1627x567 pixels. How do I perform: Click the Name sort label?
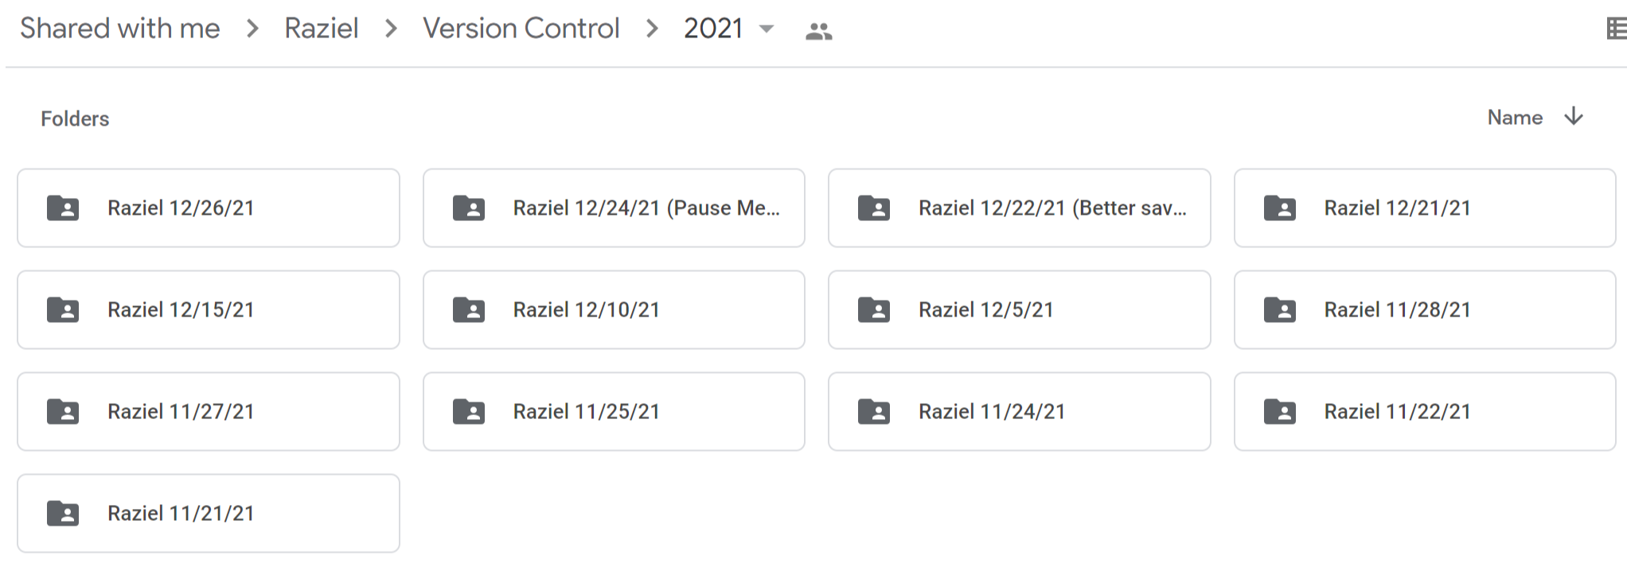tap(1515, 117)
